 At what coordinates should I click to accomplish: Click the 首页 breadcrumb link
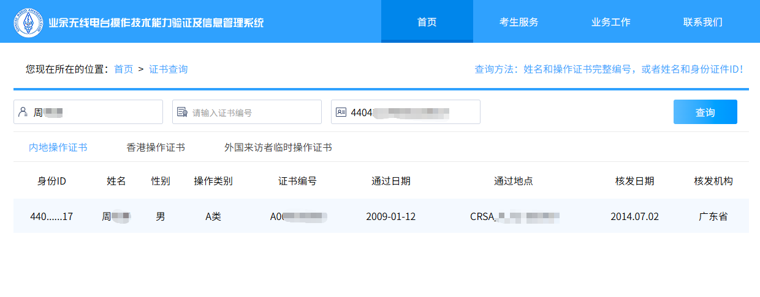123,69
